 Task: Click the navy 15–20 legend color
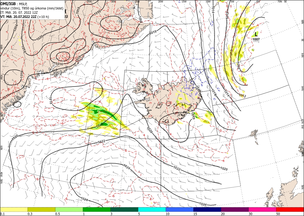pyautogui.click(x=207, y=209)
